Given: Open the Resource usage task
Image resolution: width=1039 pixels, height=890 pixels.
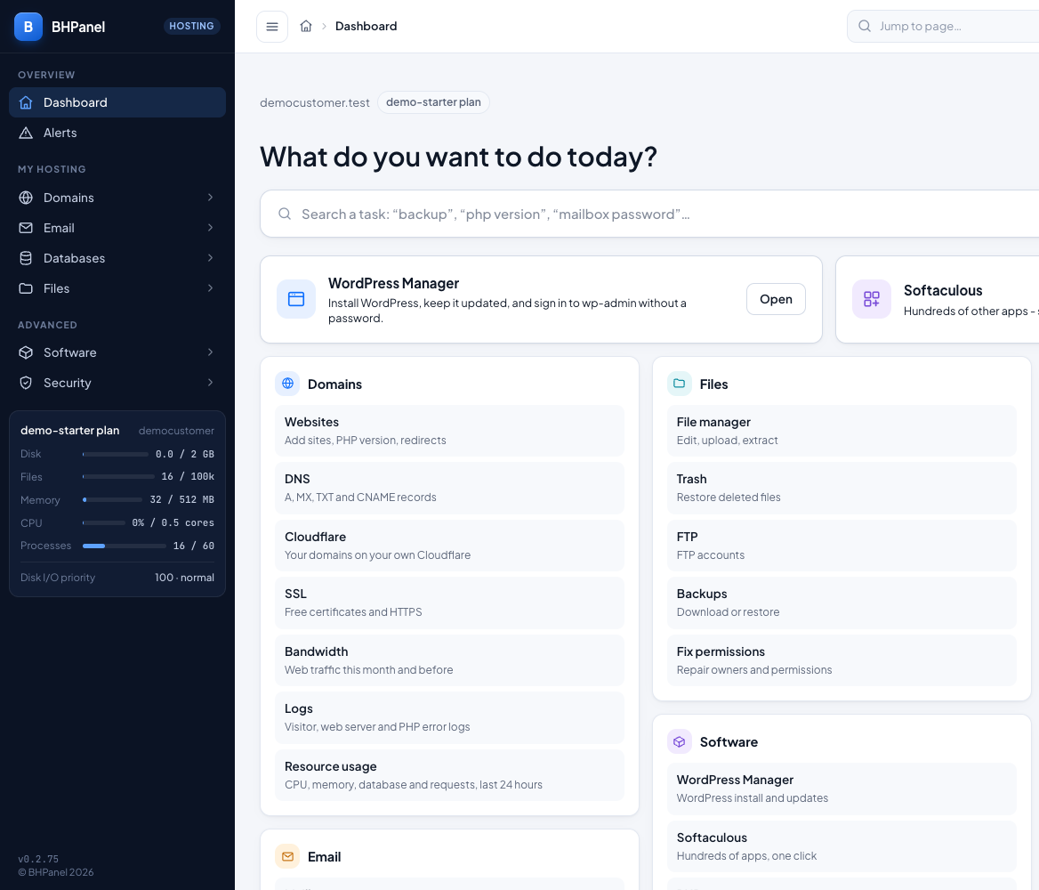Looking at the screenshot, I should (x=449, y=774).
